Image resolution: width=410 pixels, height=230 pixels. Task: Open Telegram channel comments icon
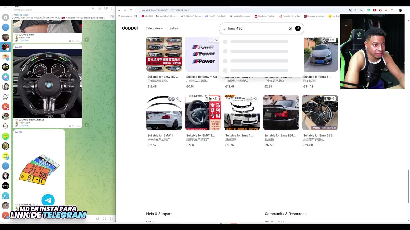click(x=100, y=8)
